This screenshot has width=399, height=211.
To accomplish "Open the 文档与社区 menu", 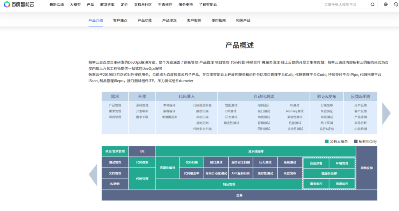I will 143,5.
